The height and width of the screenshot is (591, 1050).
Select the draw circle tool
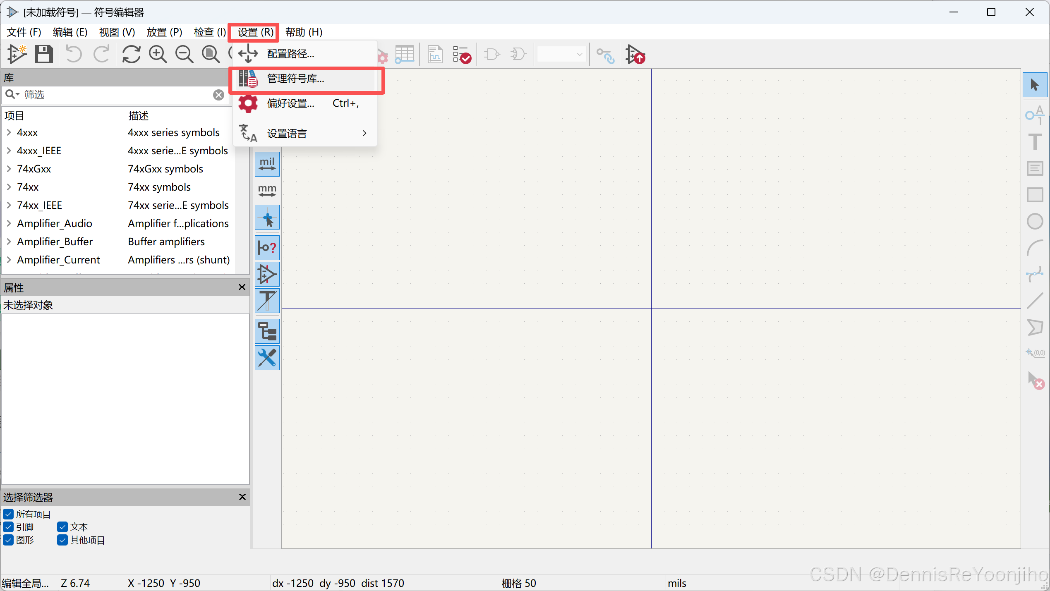(x=1035, y=221)
